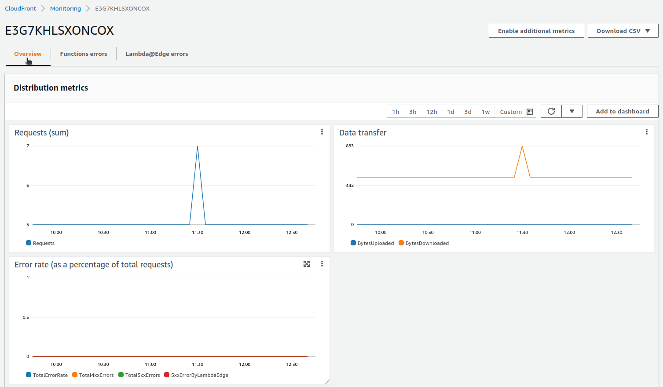Image resolution: width=663 pixels, height=387 pixels.
Task: Open the Download CSV dropdown
Action: pyautogui.click(x=623, y=31)
